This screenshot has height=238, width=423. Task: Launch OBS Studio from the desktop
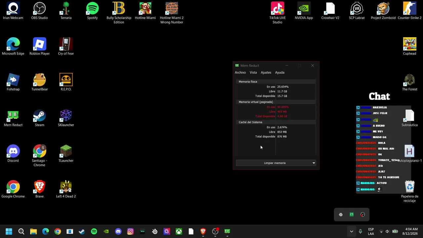coord(40,11)
